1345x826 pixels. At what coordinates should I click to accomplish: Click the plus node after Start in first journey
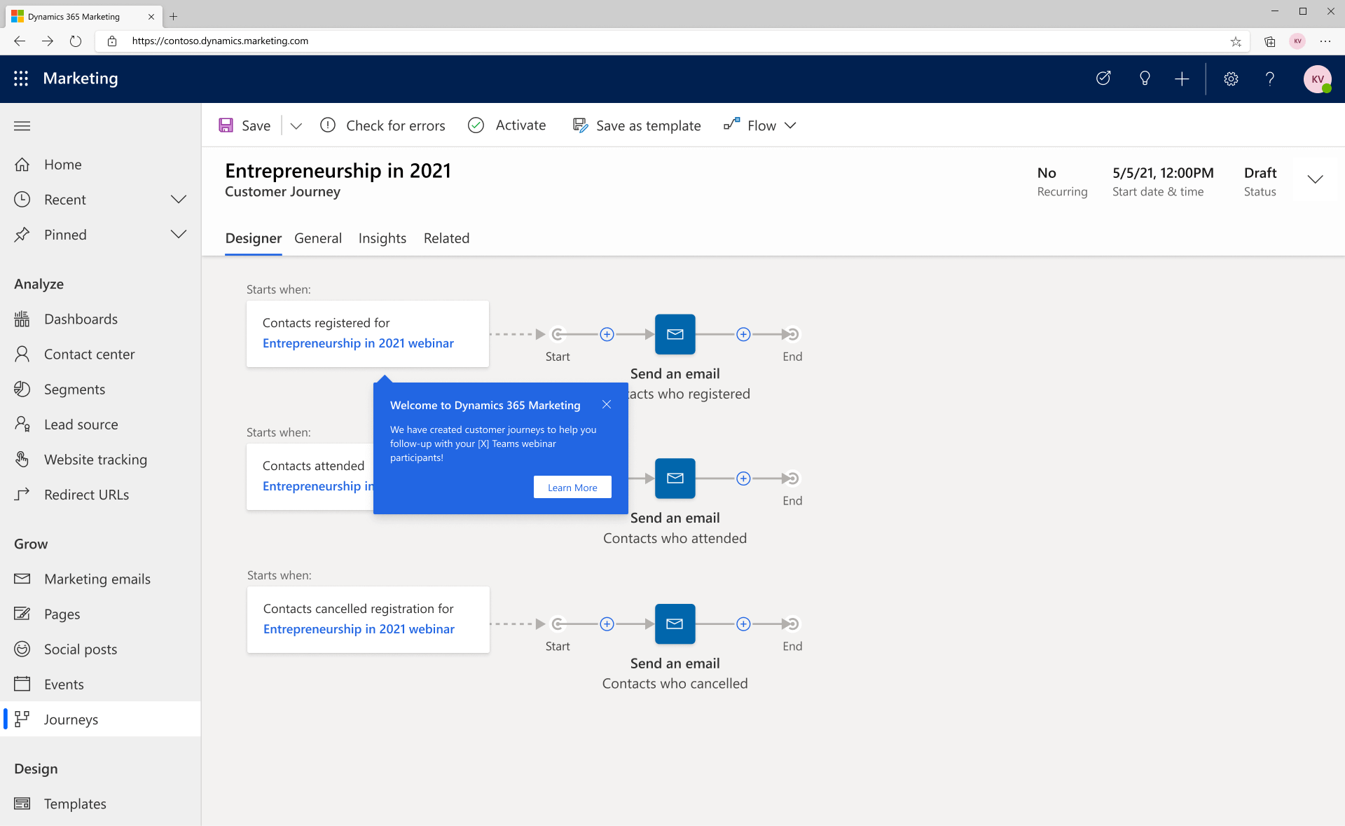(x=607, y=334)
